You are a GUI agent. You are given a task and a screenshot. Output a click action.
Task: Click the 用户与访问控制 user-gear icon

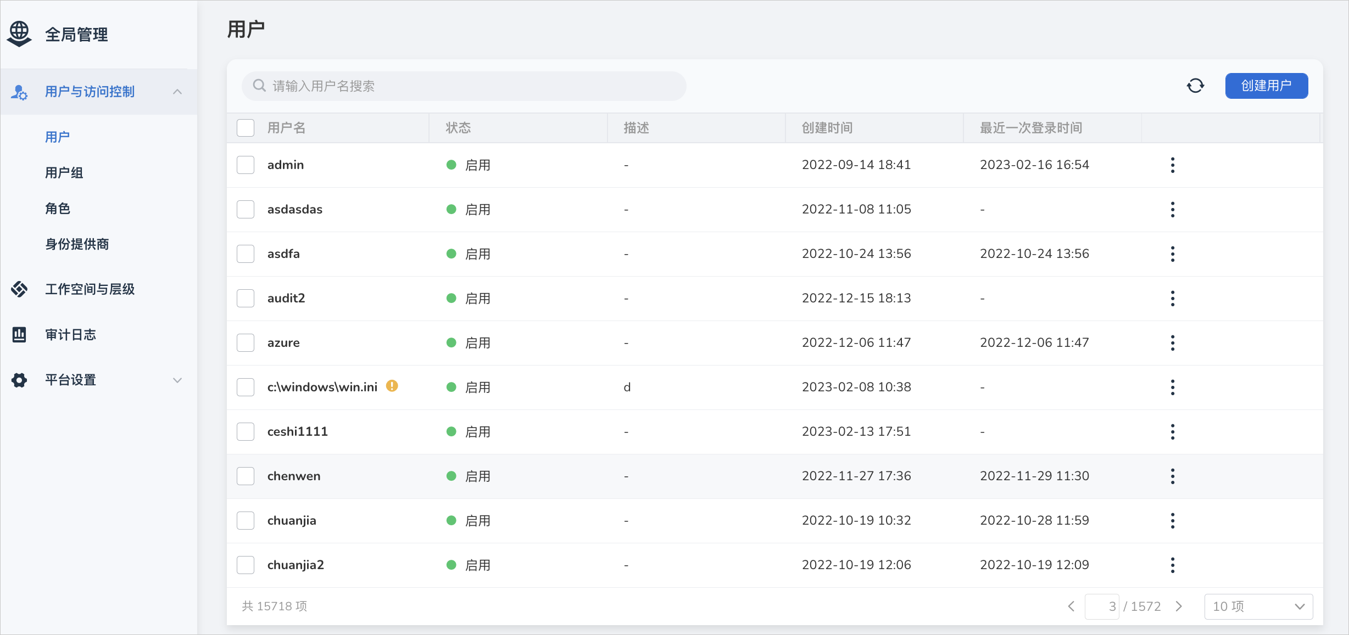[19, 92]
